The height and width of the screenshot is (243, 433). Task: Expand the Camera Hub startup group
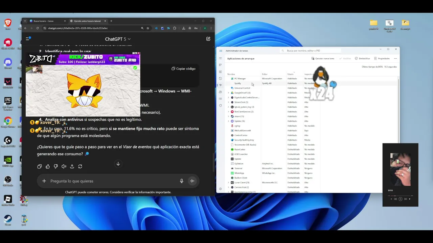(228, 187)
